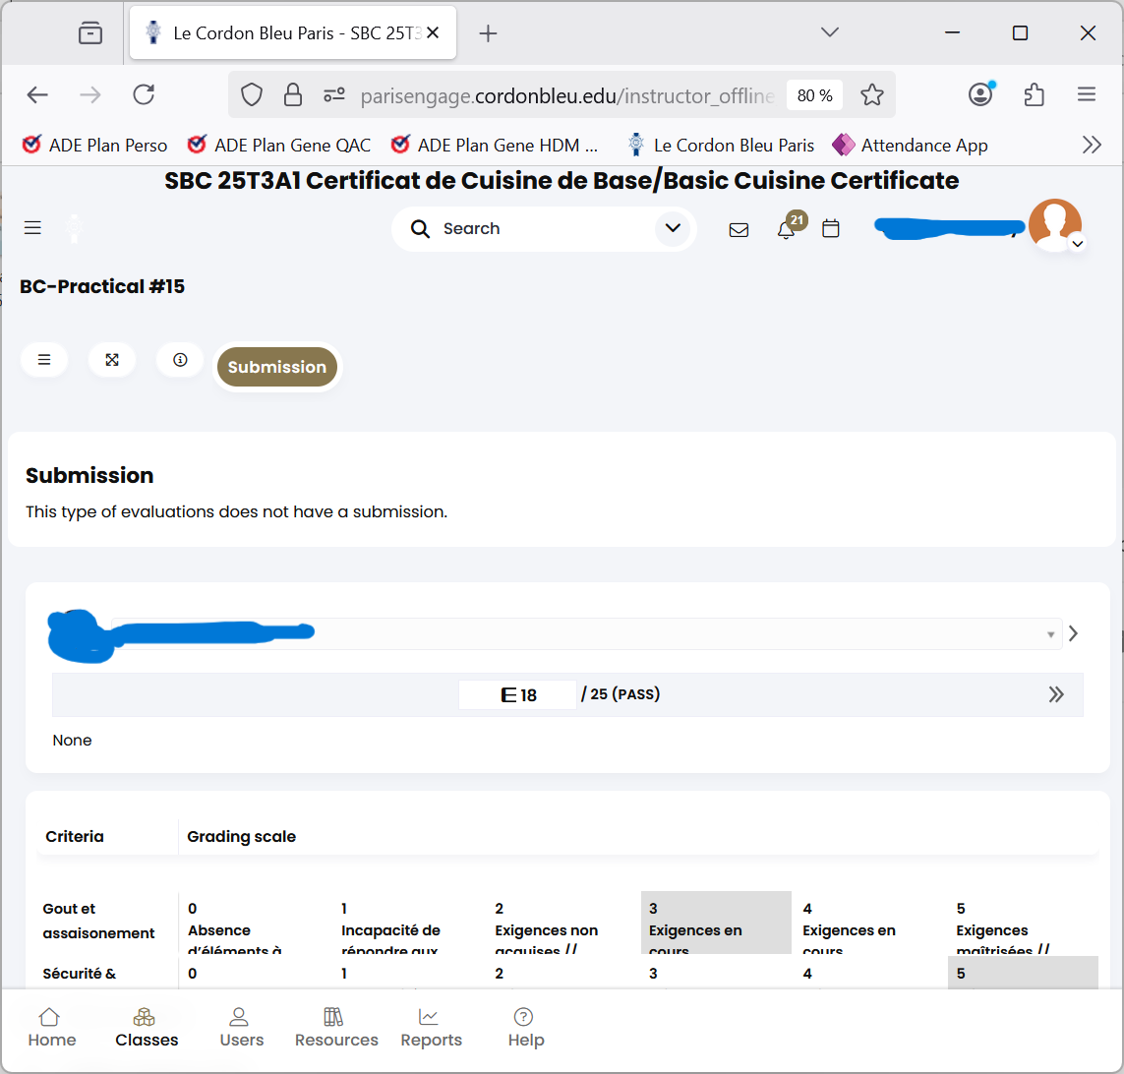Select score 3 for Sécurité row
1124x1074 pixels.
click(716, 973)
